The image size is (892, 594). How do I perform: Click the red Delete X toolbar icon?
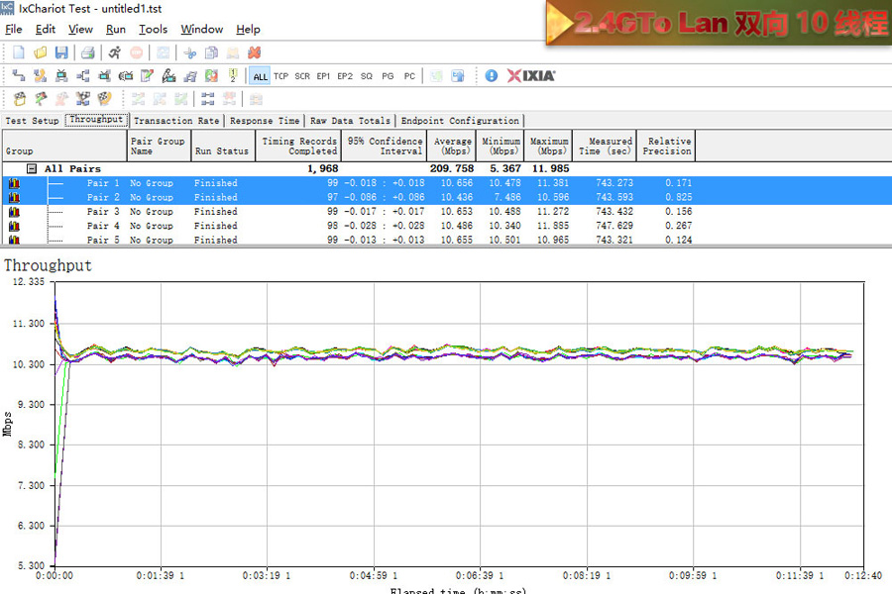[255, 52]
